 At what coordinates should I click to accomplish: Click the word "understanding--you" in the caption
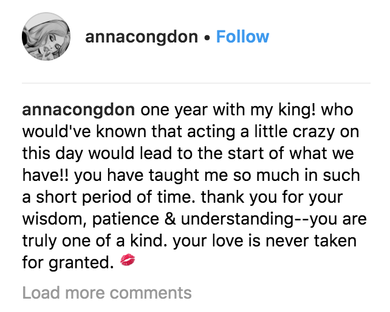258,219
